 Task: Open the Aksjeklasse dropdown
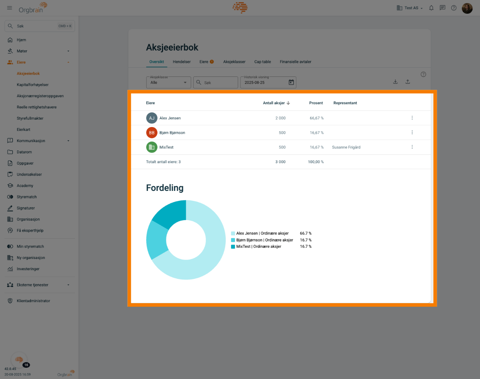(168, 82)
